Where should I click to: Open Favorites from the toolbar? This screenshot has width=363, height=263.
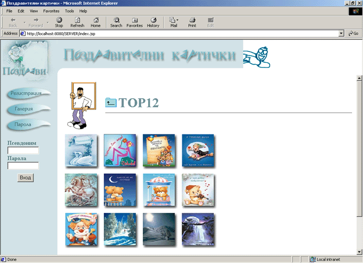134,22
